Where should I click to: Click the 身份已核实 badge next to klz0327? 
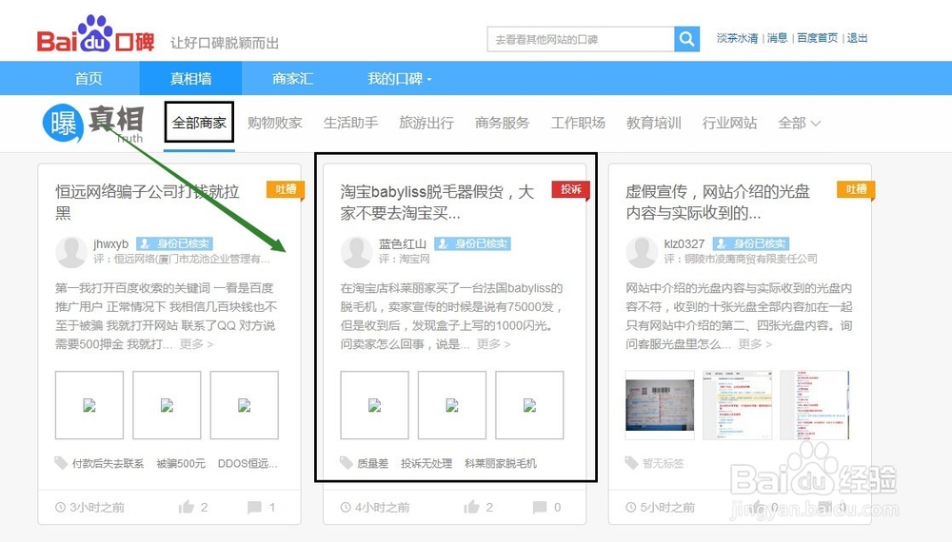click(x=750, y=243)
